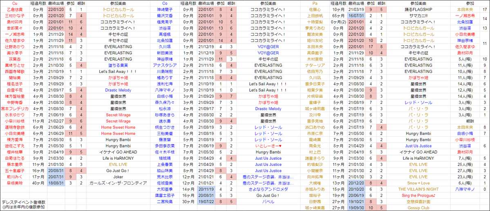Viewport: 490px width, 211px height.
Task: Click the name cell 乙倉悠貴
Action: click(x=15, y=9)
